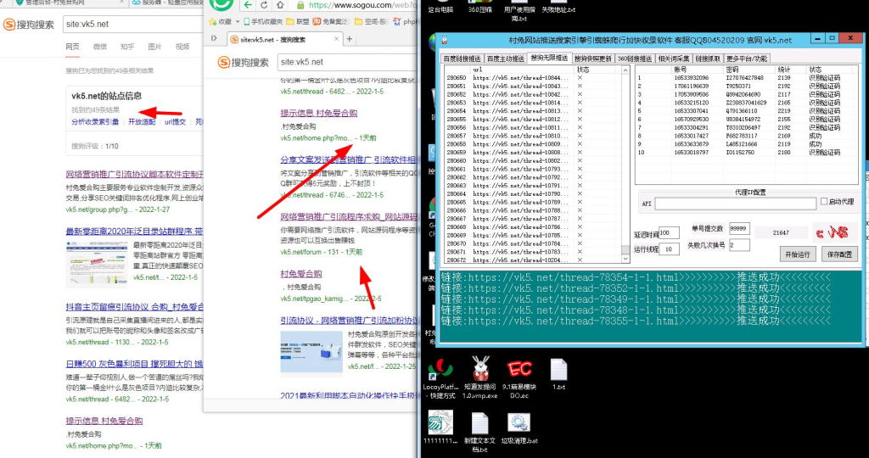869x458 pixels.
Task: Click the Sogou logo in front browser page
Action: (x=244, y=62)
